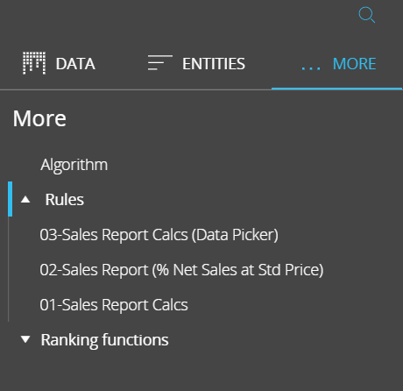Select the Ranking functions label
The image size is (403, 391).
104,340
